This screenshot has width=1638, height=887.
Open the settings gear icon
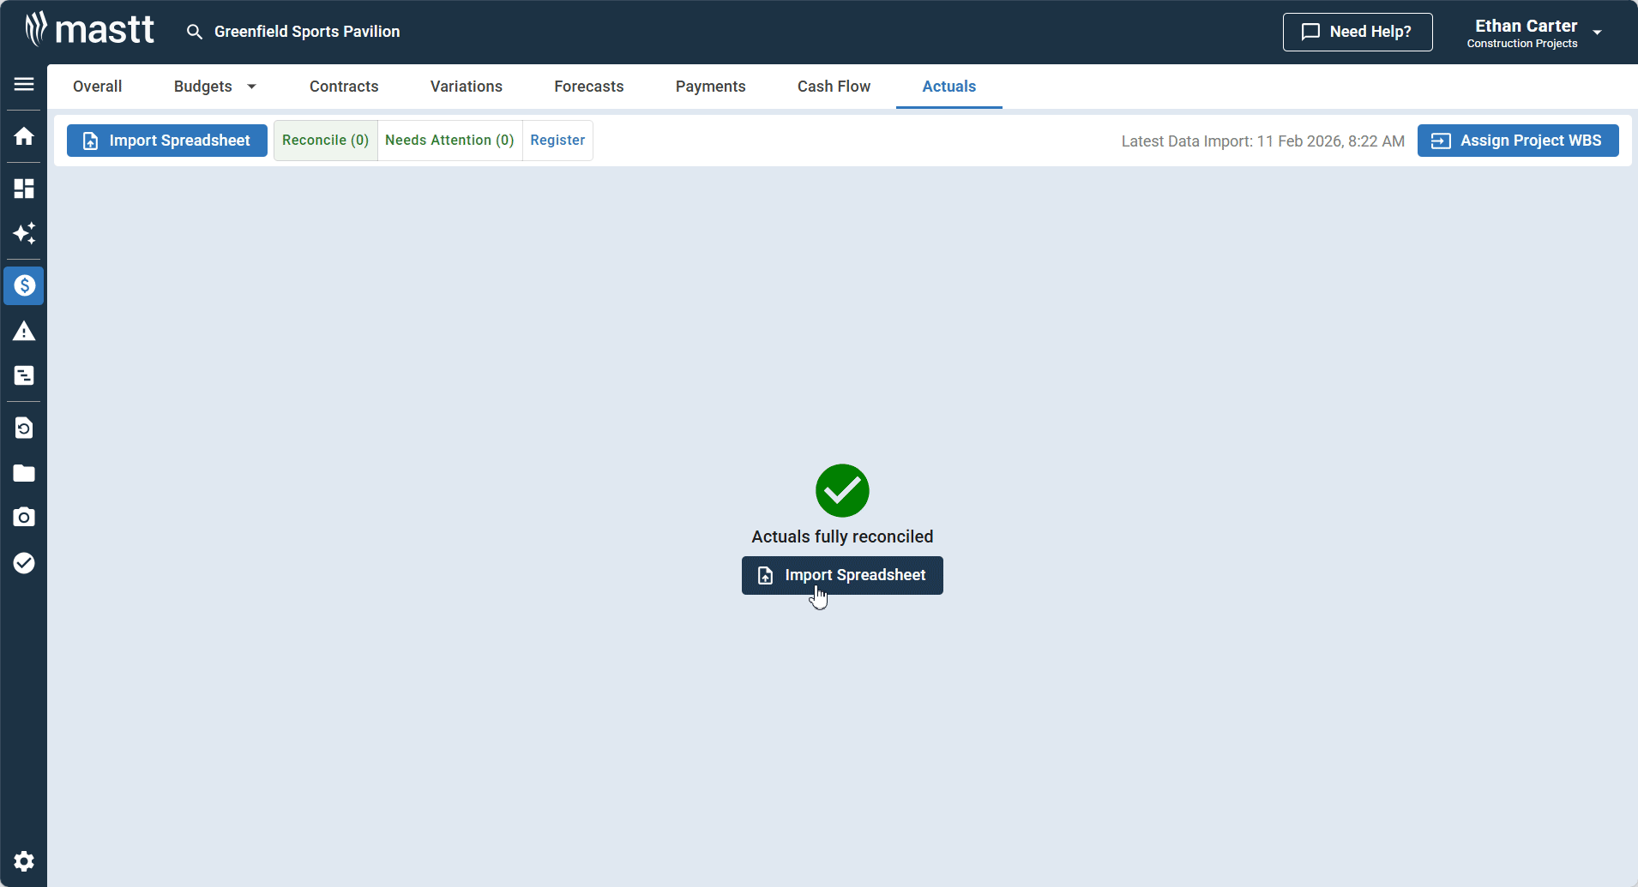point(24,860)
